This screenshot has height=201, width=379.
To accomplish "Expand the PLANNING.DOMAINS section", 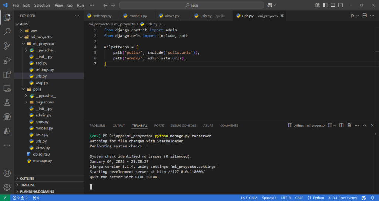I will click(49, 192).
